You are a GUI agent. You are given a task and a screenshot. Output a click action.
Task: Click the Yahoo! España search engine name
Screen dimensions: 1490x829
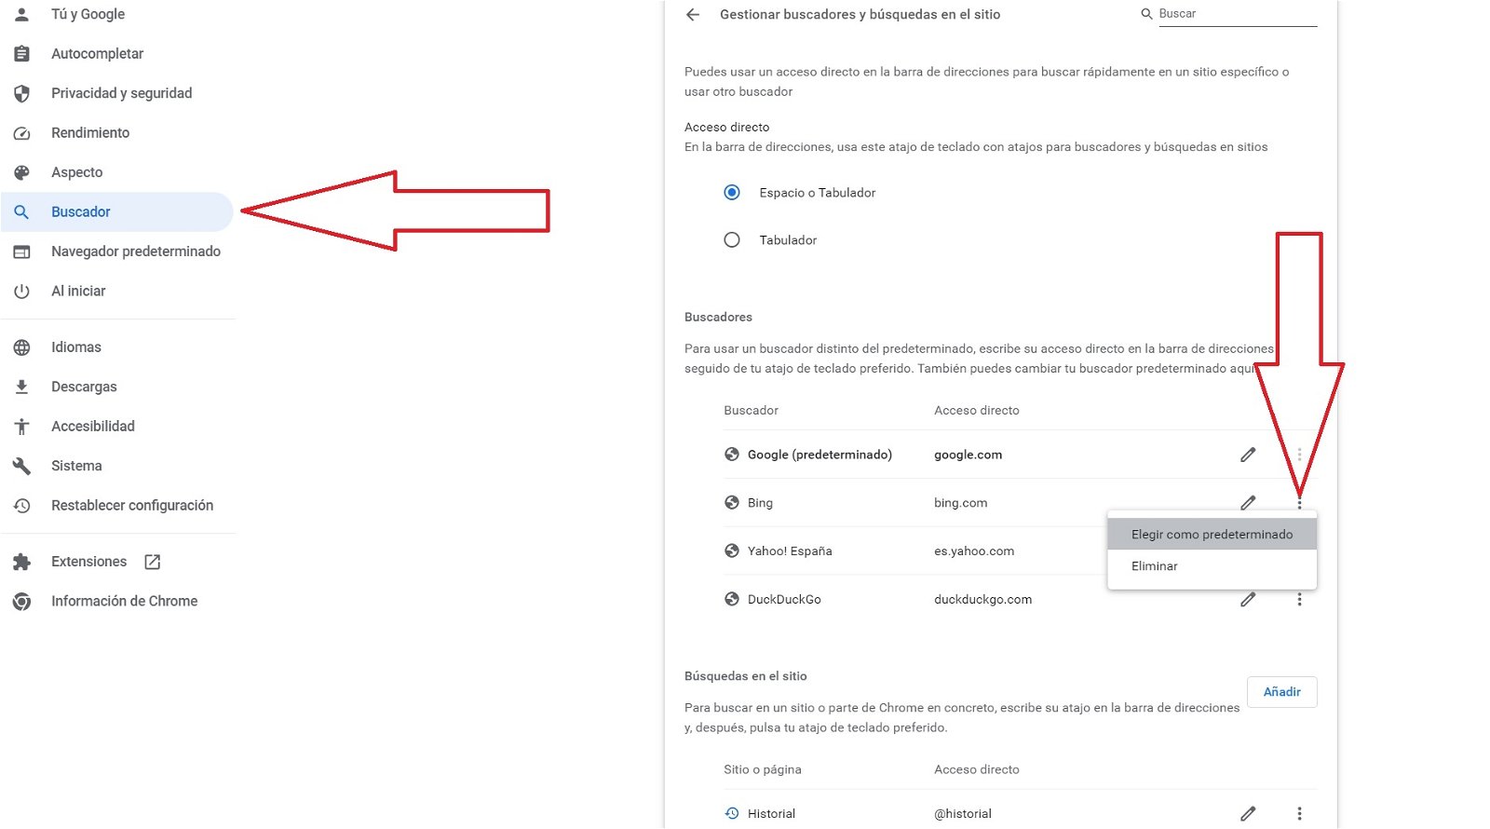(x=790, y=551)
